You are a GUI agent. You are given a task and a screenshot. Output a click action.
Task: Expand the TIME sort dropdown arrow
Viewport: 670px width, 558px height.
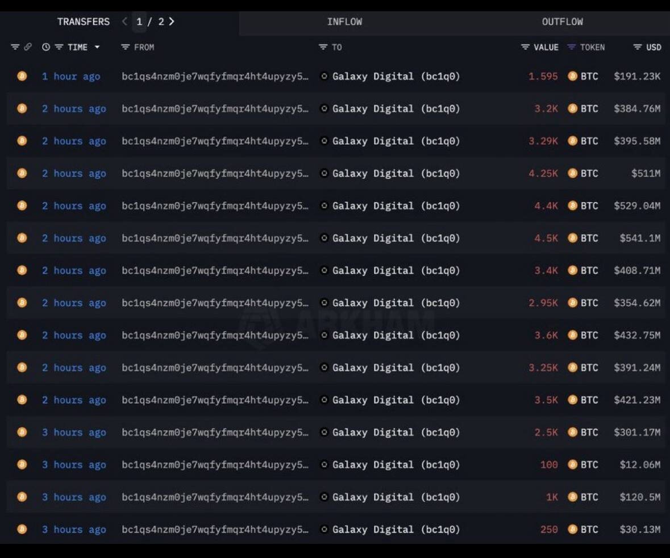pyautogui.click(x=97, y=47)
